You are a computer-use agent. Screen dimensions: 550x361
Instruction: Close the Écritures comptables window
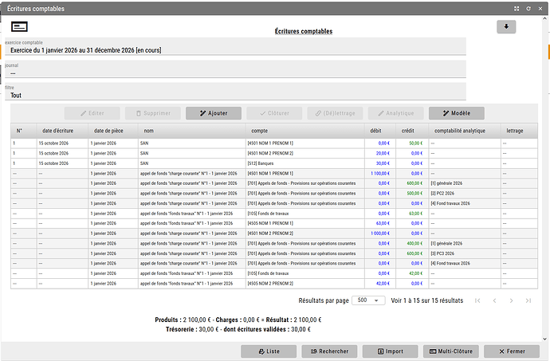540,9
